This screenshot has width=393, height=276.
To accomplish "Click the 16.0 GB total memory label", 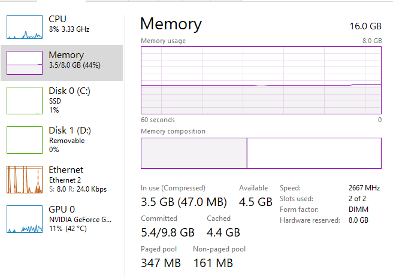I will (x=365, y=26).
